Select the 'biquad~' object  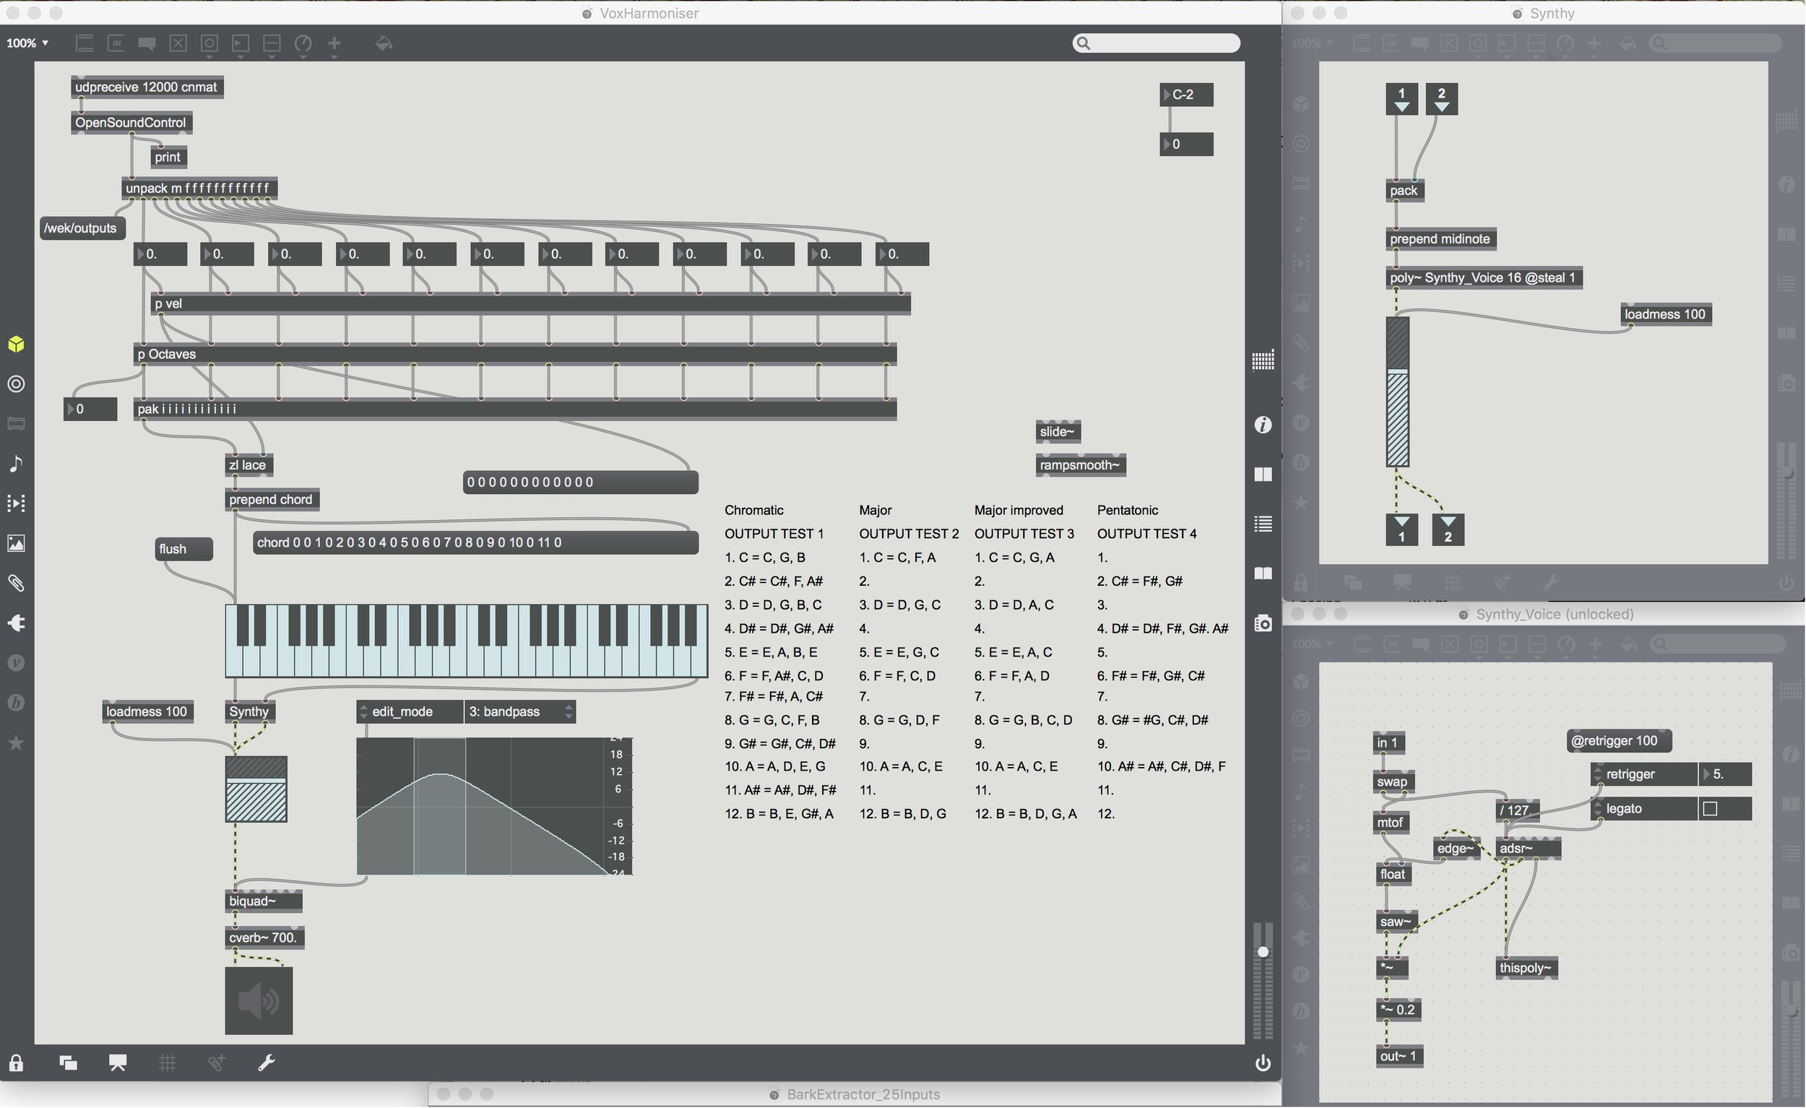[x=263, y=901]
